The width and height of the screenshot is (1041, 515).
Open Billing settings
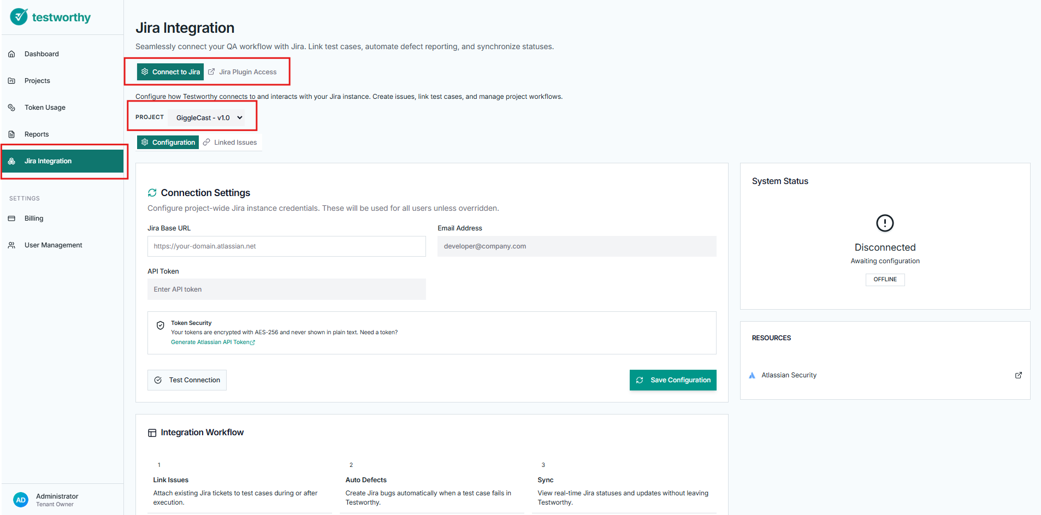62,218
